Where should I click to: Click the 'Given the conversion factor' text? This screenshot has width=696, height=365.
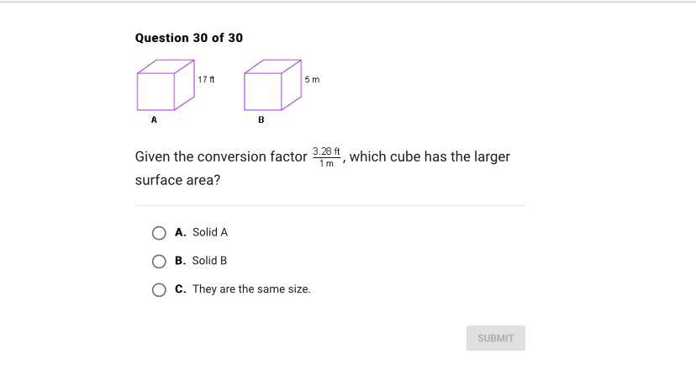[221, 156]
